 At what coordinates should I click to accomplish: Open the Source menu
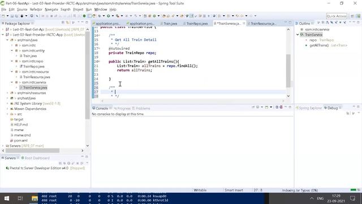(22, 10)
